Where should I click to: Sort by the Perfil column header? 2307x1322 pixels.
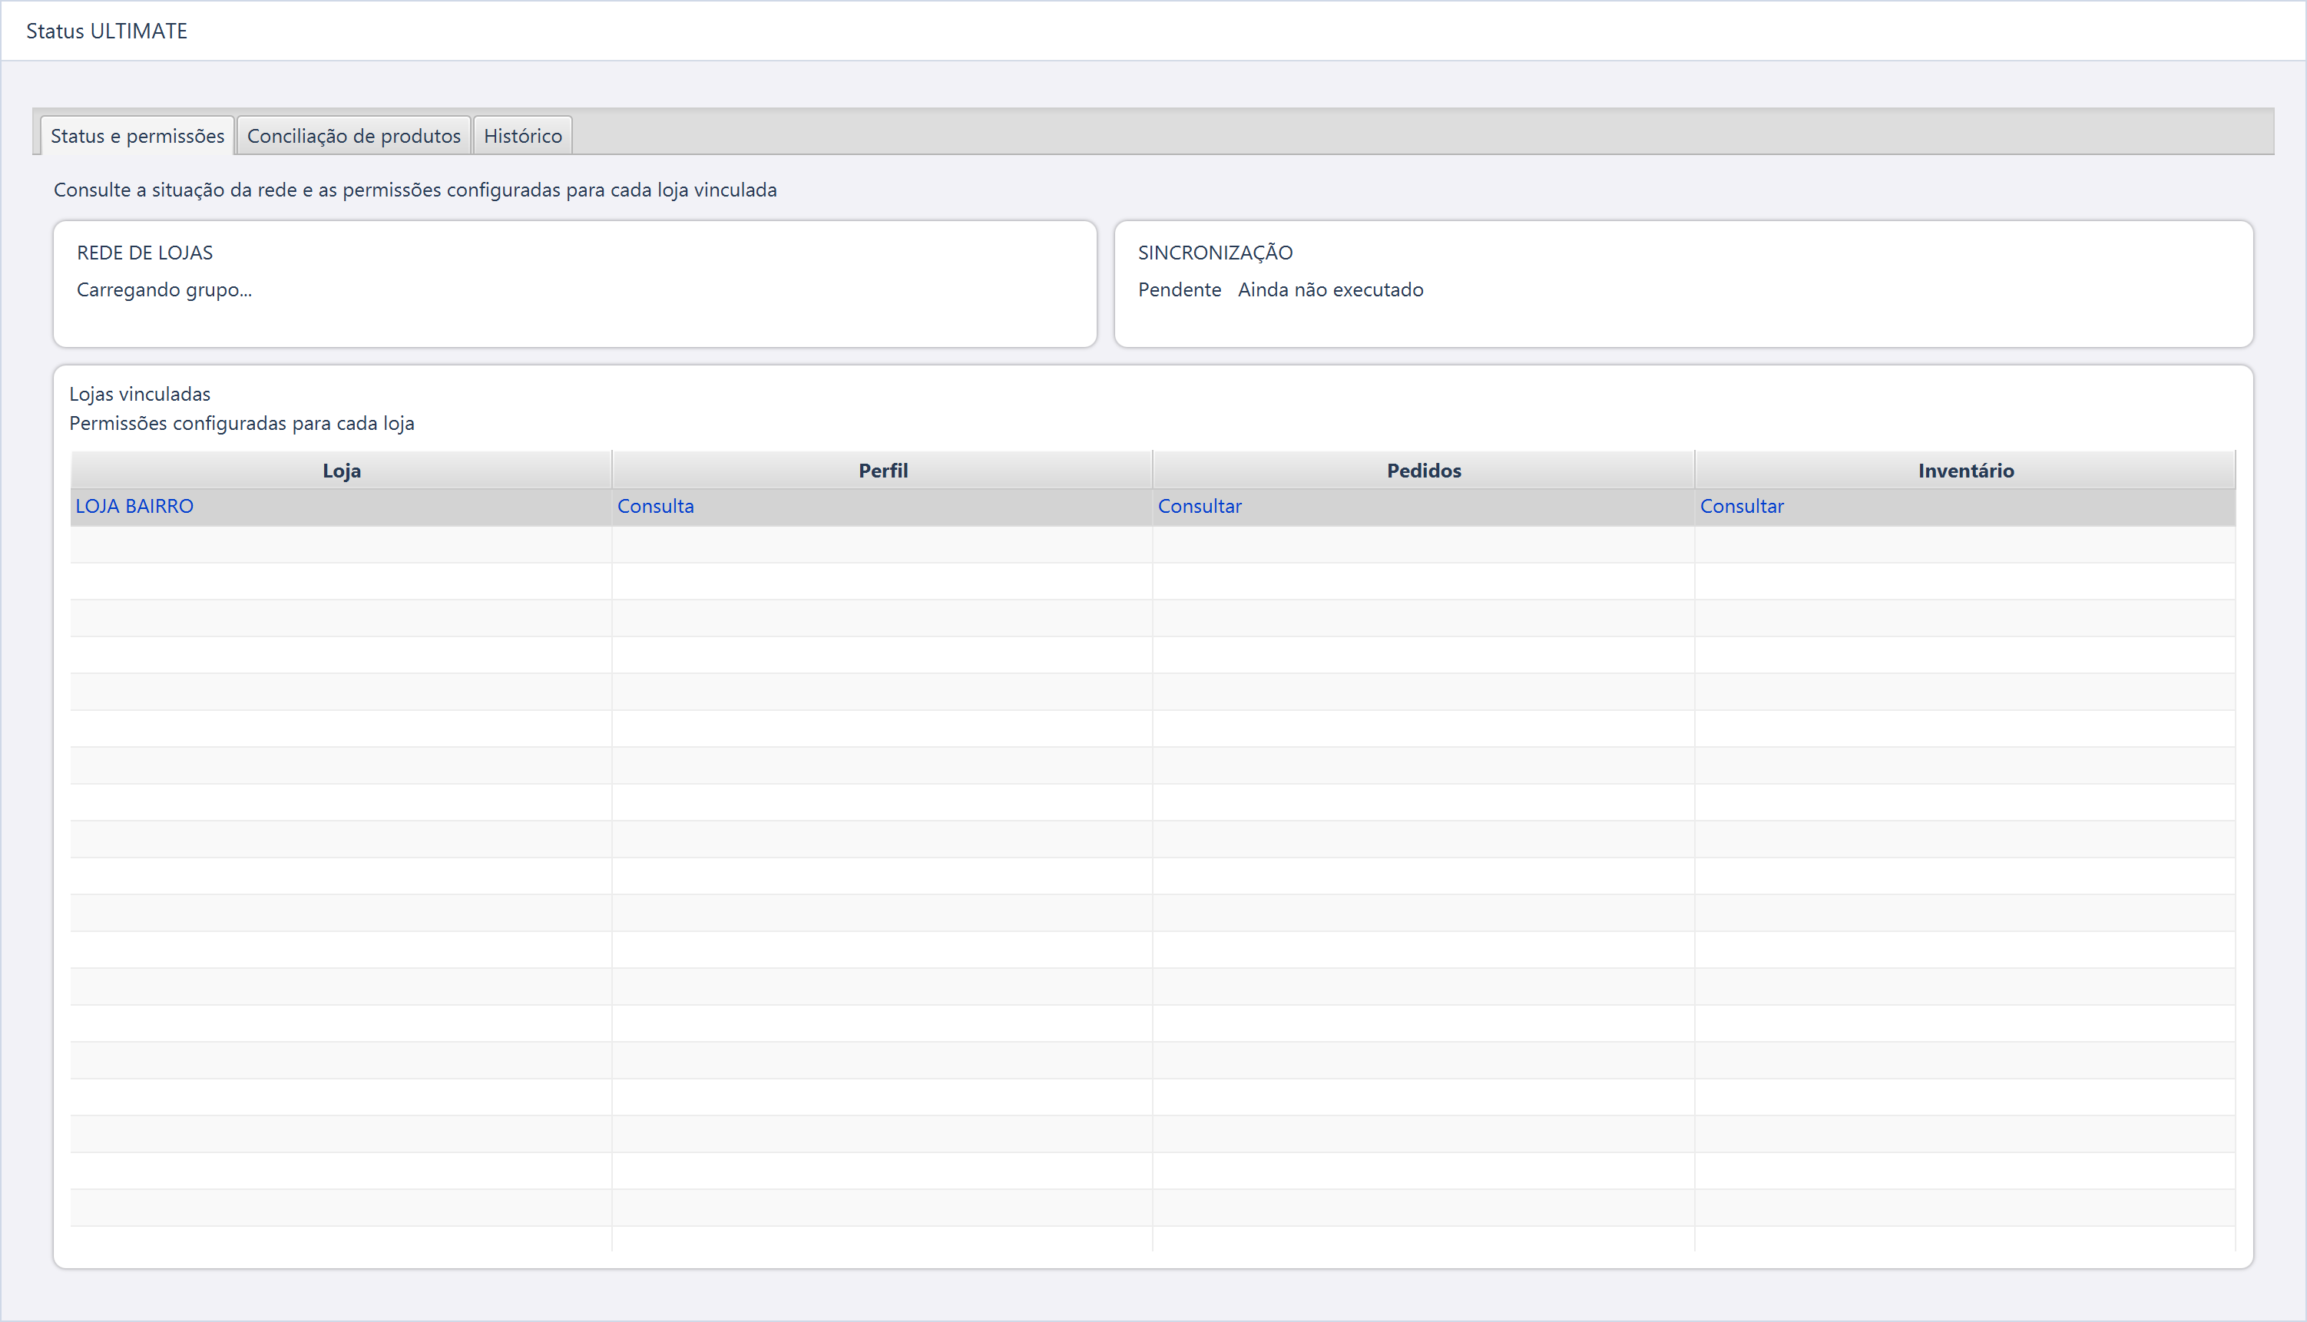coord(883,471)
